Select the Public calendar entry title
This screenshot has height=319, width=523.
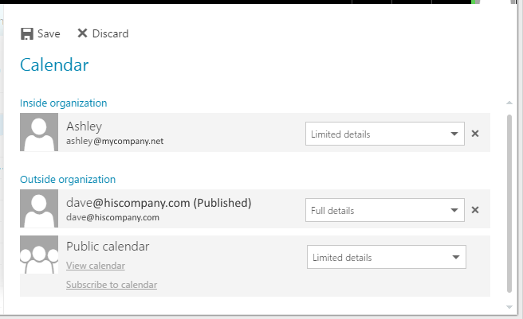108,247
